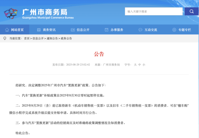The height and width of the screenshot is (138, 199).
Task: Open 政务公告 breadcrumb link
Action: (x=66, y=38)
